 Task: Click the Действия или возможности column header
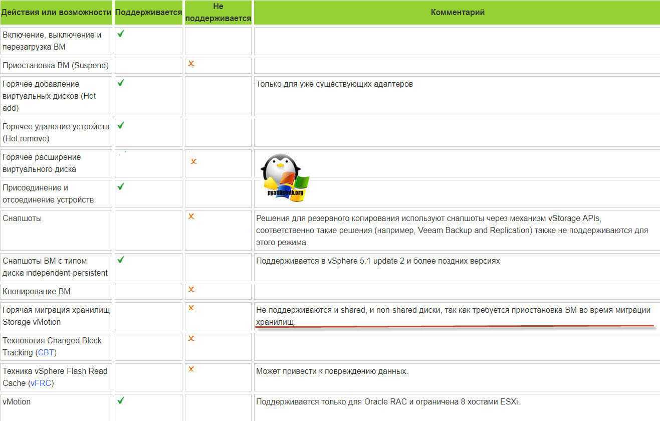coord(56,13)
